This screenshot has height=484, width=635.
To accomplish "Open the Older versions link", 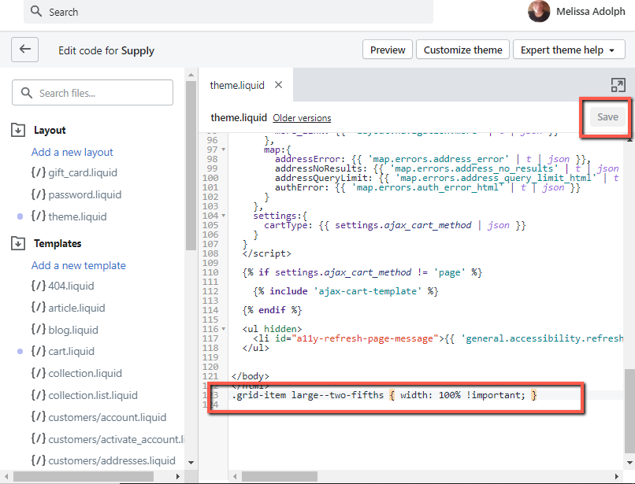I will click(x=302, y=118).
